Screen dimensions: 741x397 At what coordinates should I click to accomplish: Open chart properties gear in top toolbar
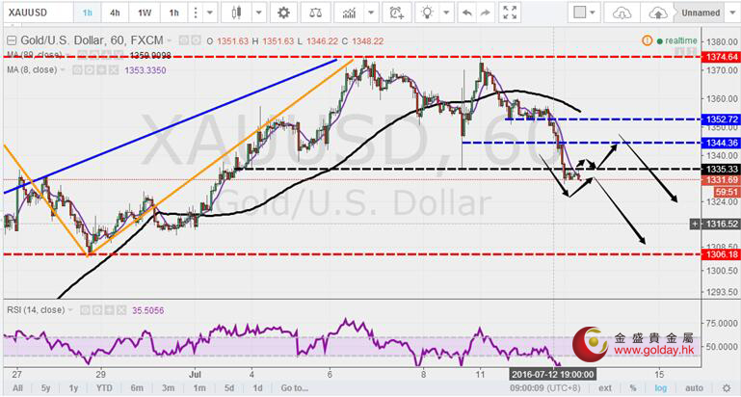tap(283, 13)
